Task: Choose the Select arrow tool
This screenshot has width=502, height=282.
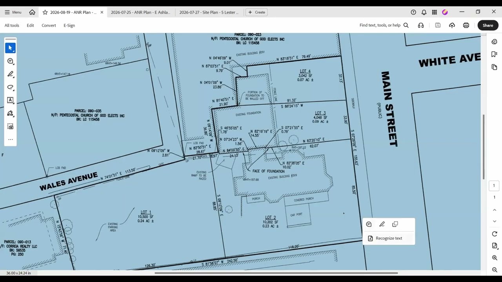Action: click(10, 48)
